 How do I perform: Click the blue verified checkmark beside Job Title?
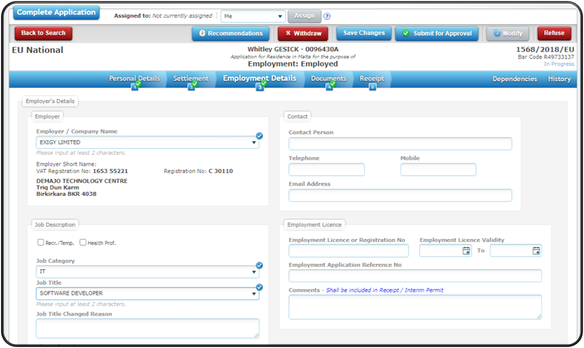pyautogui.click(x=259, y=287)
